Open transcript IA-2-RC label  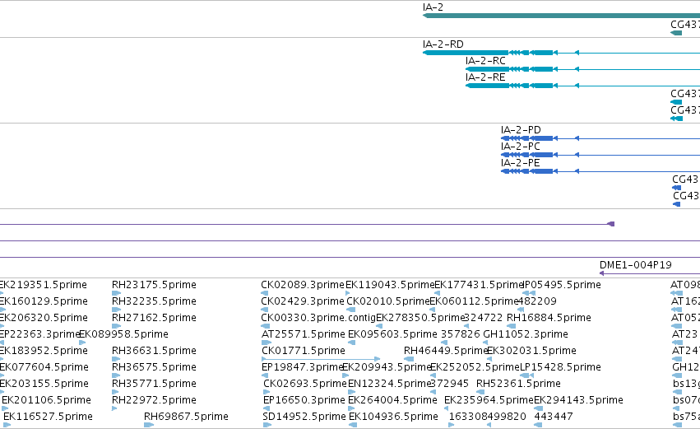(x=485, y=61)
